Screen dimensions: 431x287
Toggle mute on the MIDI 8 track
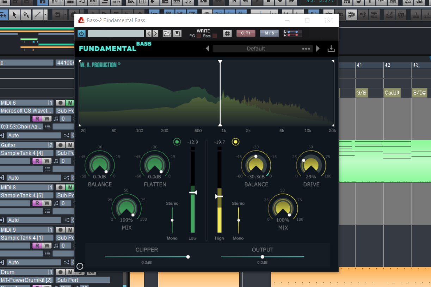click(x=70, y=188)
